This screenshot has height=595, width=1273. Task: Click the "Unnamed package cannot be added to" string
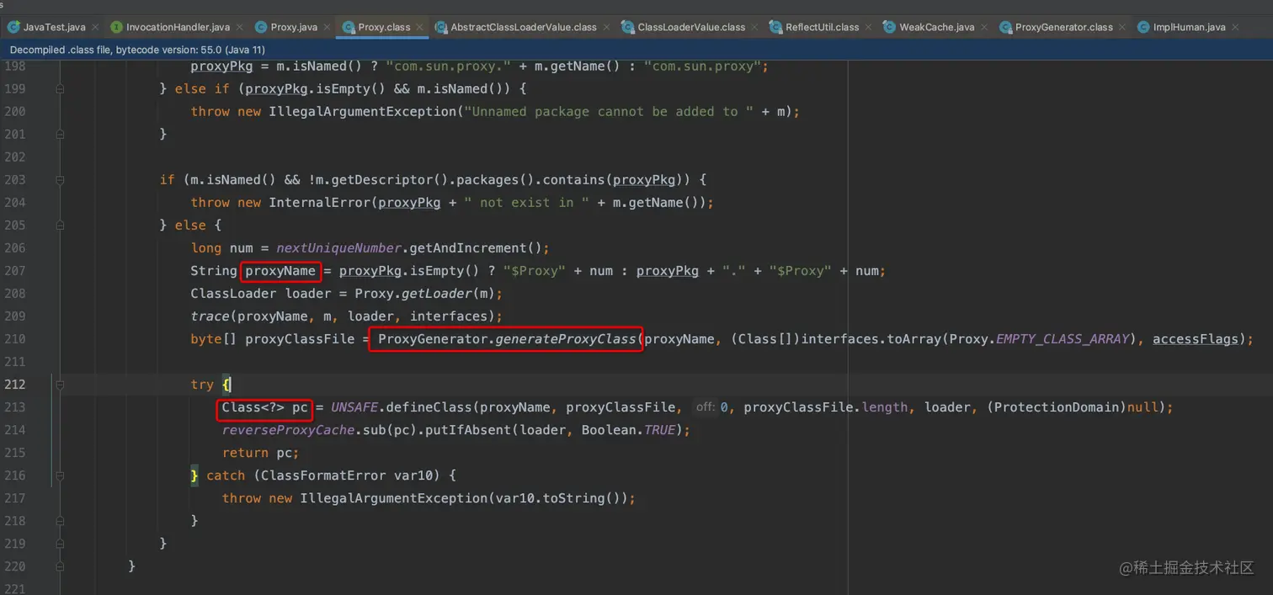[x=609, y=111]
